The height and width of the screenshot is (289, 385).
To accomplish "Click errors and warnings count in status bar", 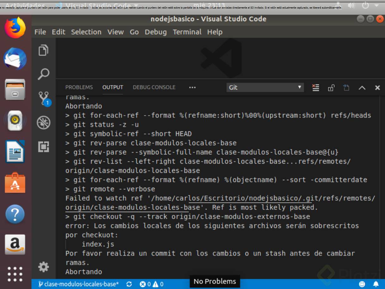I will click(152, 284).
